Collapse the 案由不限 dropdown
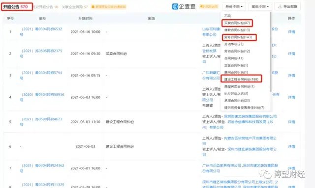Screen dimensions: 315x188 pos(260,6)
